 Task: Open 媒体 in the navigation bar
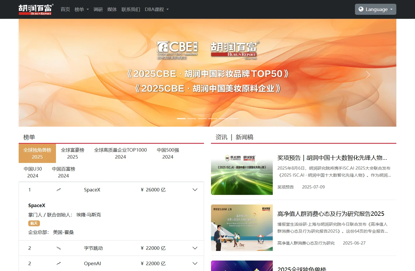tap(112, 9)
